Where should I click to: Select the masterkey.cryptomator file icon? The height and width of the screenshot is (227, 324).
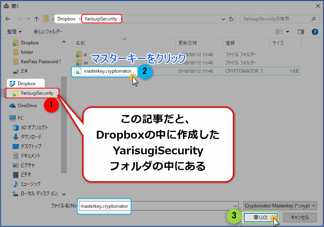click(x=78, y=71)
